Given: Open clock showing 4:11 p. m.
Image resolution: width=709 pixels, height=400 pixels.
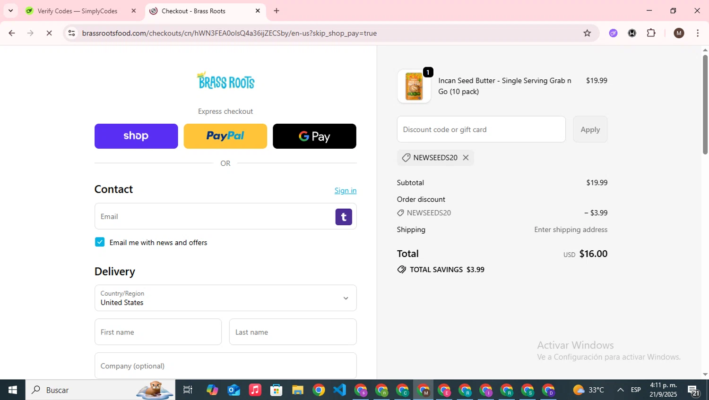Looking at the screenshot, I should [x=663, y=390].
